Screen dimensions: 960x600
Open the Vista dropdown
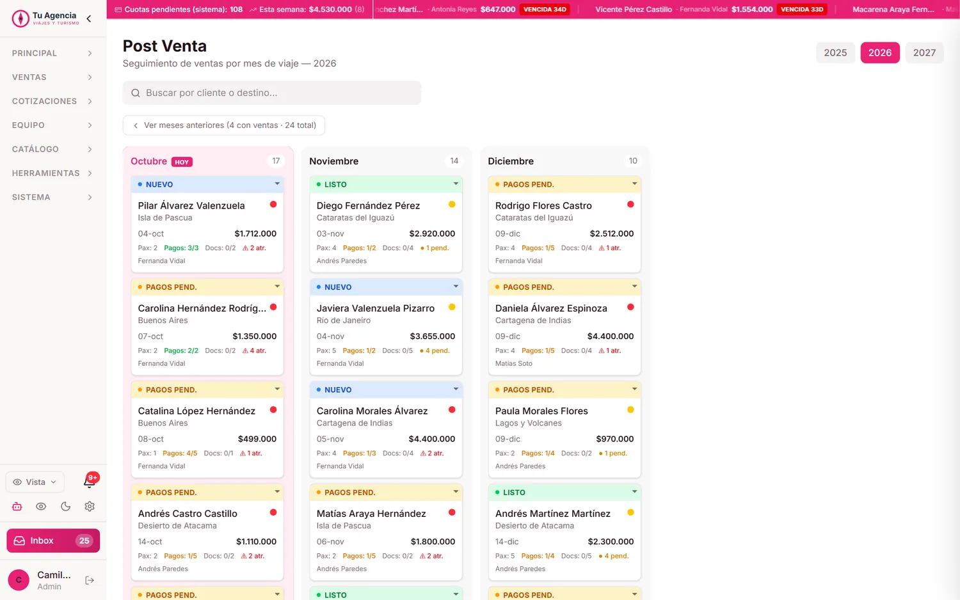(35, 482)
